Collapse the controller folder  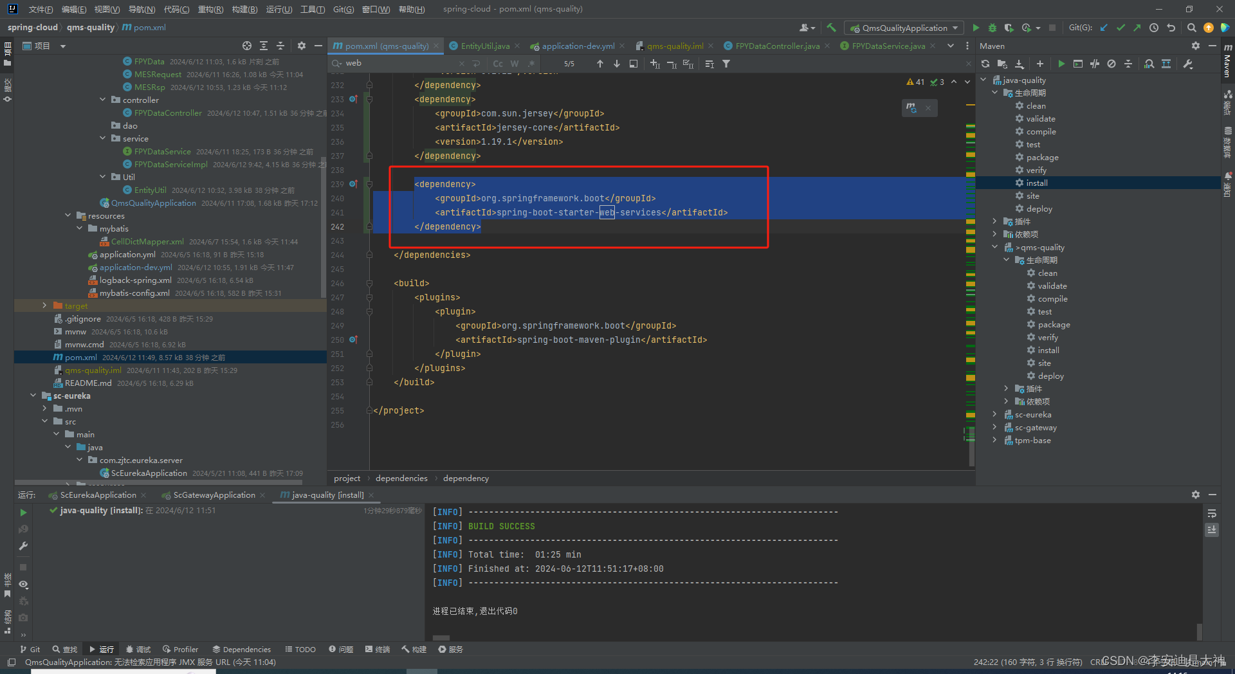(103, 100)
